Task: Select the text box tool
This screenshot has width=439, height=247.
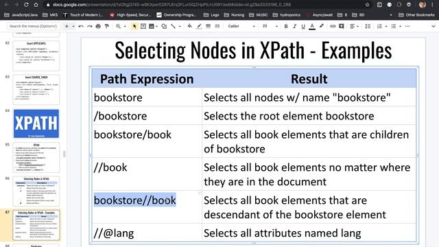Action: pos(143,26)
